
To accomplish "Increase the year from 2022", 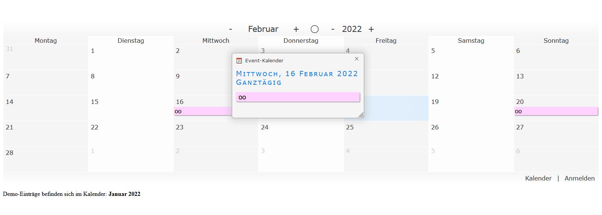I will point(371,29).
